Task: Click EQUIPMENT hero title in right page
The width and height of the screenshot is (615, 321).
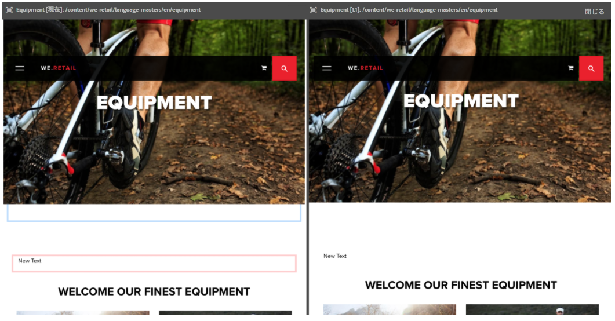Action: coord(461,101)
